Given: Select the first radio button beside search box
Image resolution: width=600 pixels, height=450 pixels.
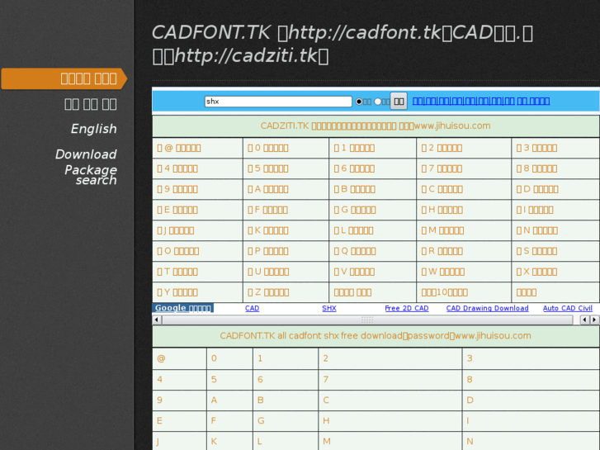Looking at the screenshot, I should point(359,102).
